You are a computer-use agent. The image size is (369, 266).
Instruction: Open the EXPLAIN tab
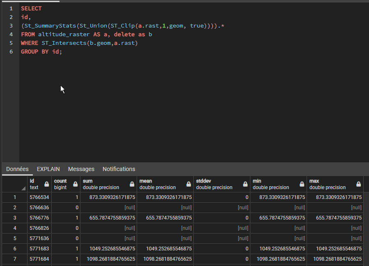point(48,169)
